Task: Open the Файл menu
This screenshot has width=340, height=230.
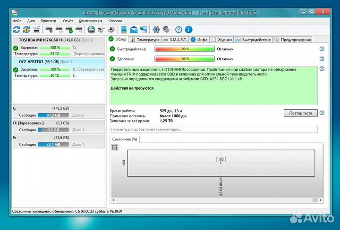Action: tap(17, 21)
